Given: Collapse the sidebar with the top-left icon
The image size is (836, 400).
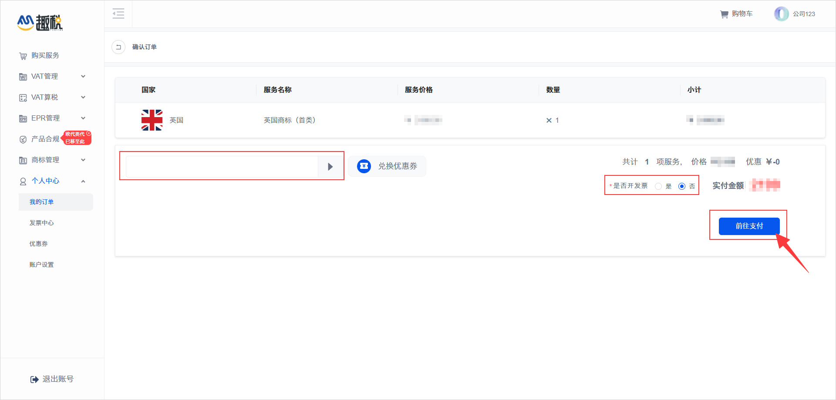Looking at the screenshot, I should tap(118, 13).
